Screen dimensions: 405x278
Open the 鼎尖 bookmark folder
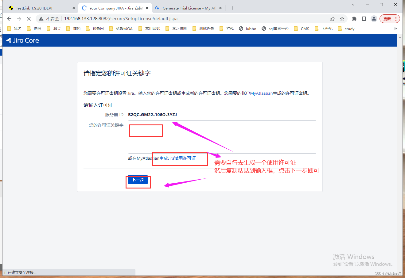click(54, 29)
